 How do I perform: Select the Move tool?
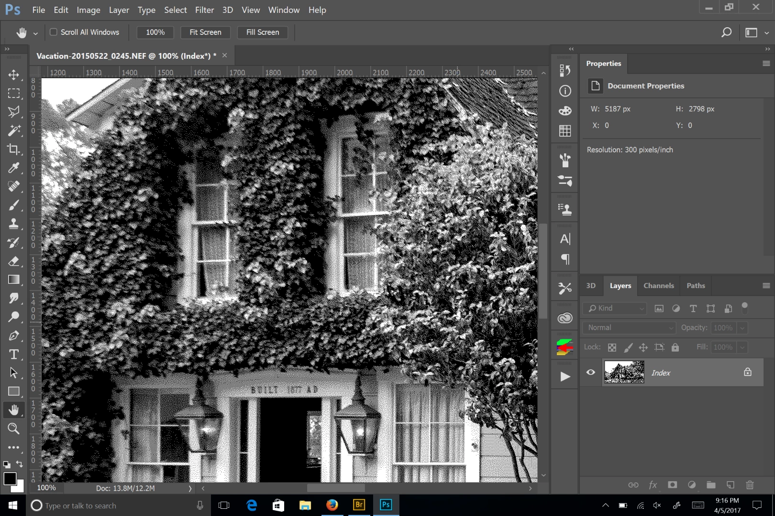tap(13, 75)
